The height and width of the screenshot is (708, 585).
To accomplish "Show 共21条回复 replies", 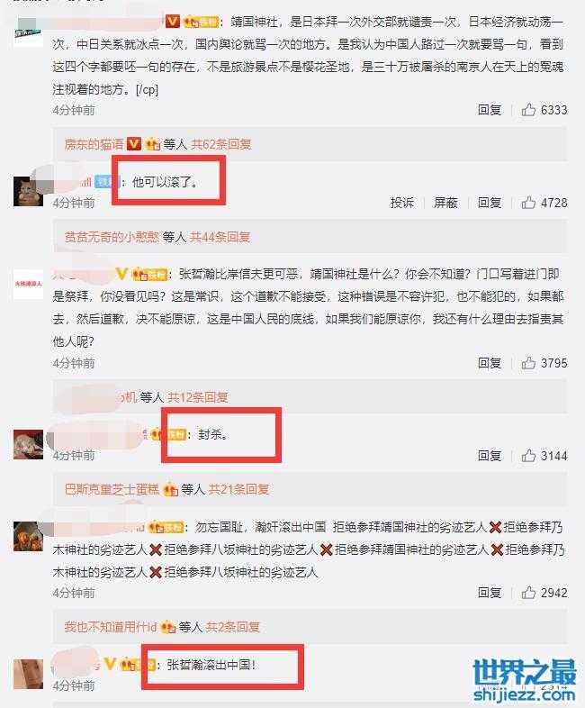I will tap(239, 489).
